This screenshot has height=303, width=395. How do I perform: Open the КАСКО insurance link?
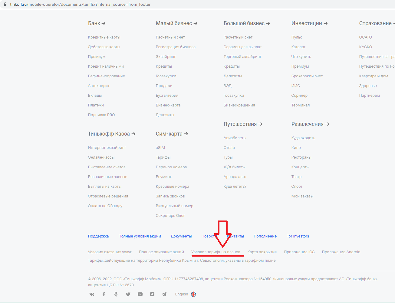[x=366, y=47]
